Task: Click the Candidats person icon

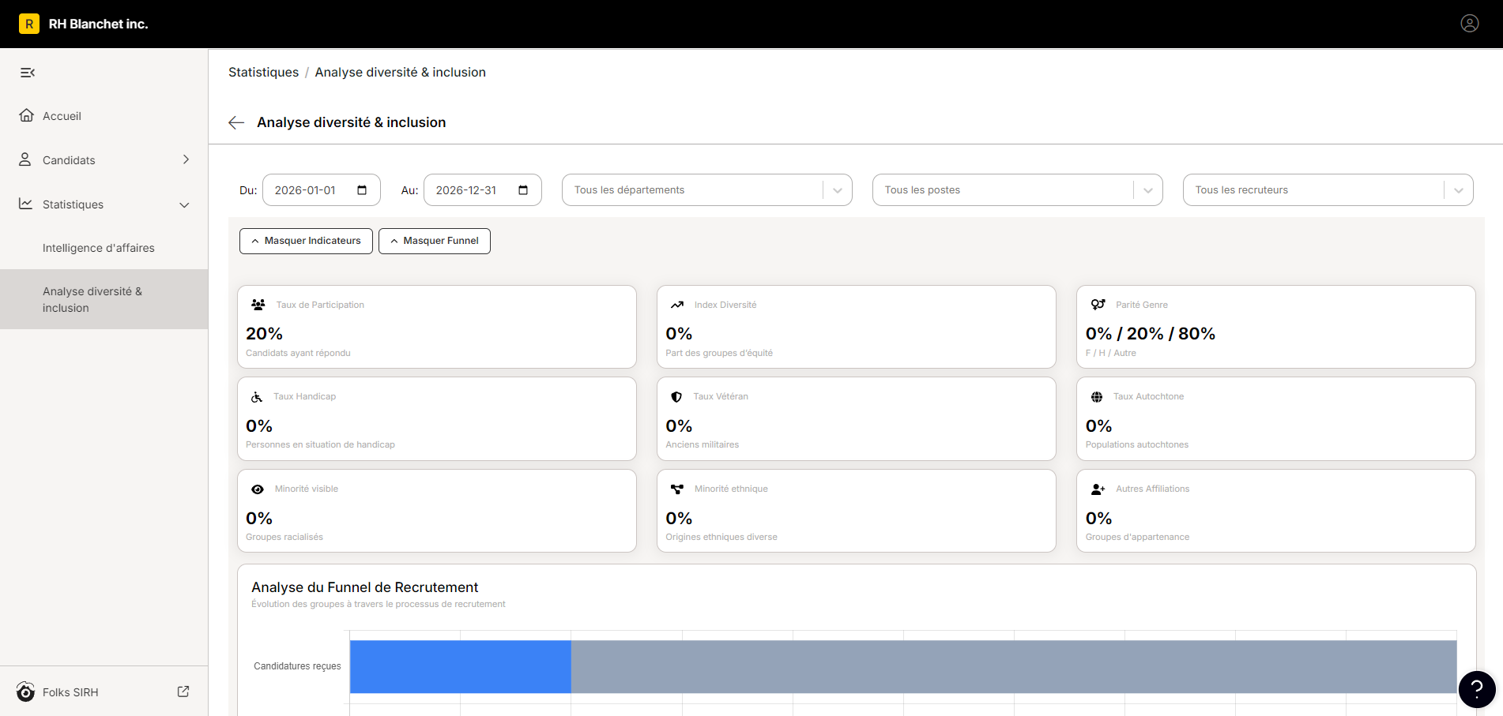Action: [x=25, y=159]
